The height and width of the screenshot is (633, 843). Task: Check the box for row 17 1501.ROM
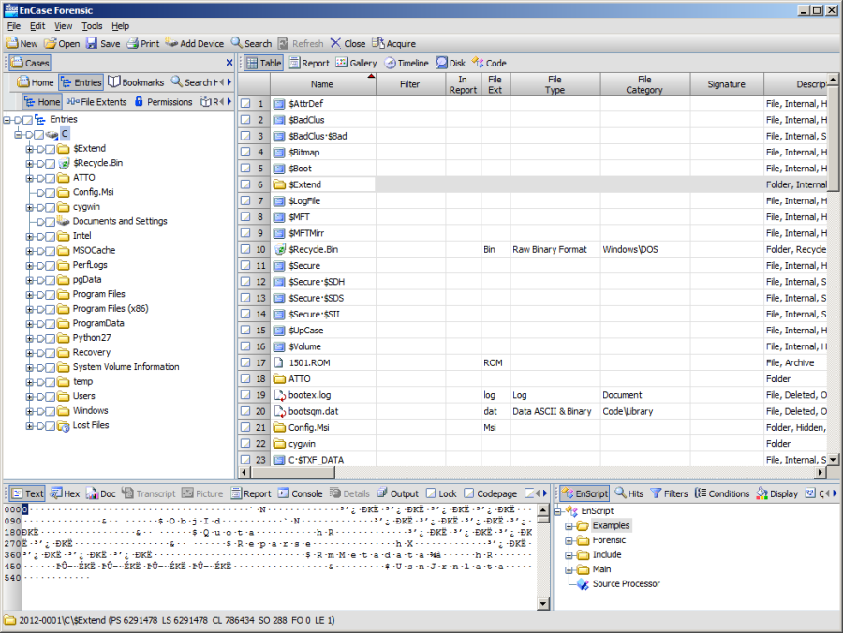coord(245,362)
